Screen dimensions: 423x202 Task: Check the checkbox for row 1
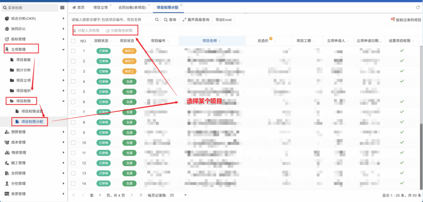coord(73,51)
